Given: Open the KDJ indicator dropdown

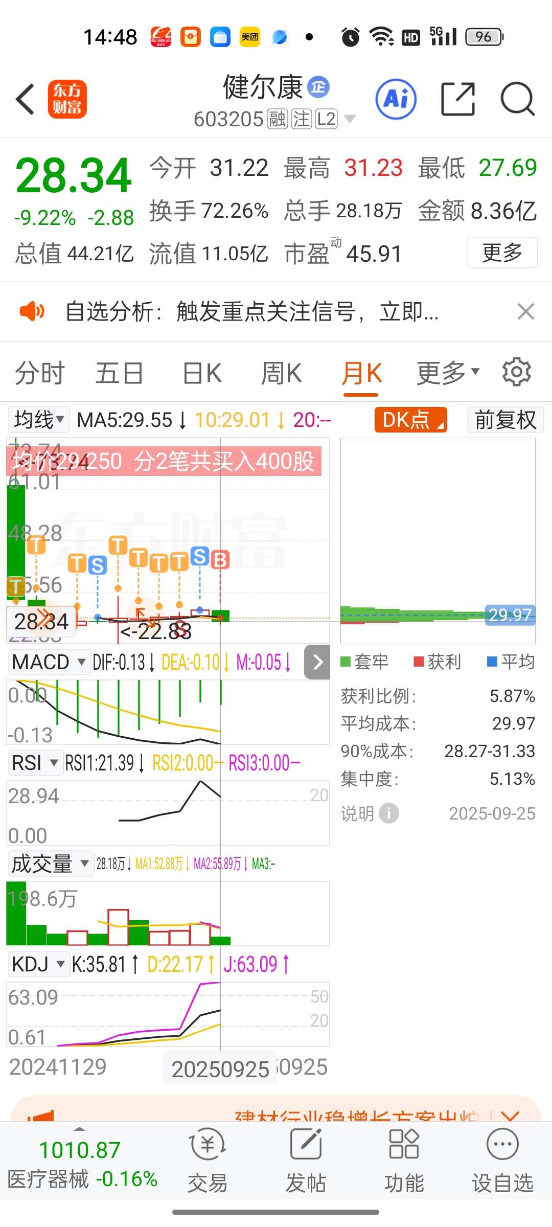Looking at the screenshot, I should coord(39,964).
